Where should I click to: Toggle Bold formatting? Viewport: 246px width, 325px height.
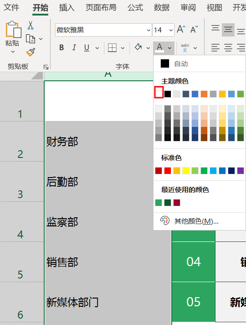click(61, 47)
